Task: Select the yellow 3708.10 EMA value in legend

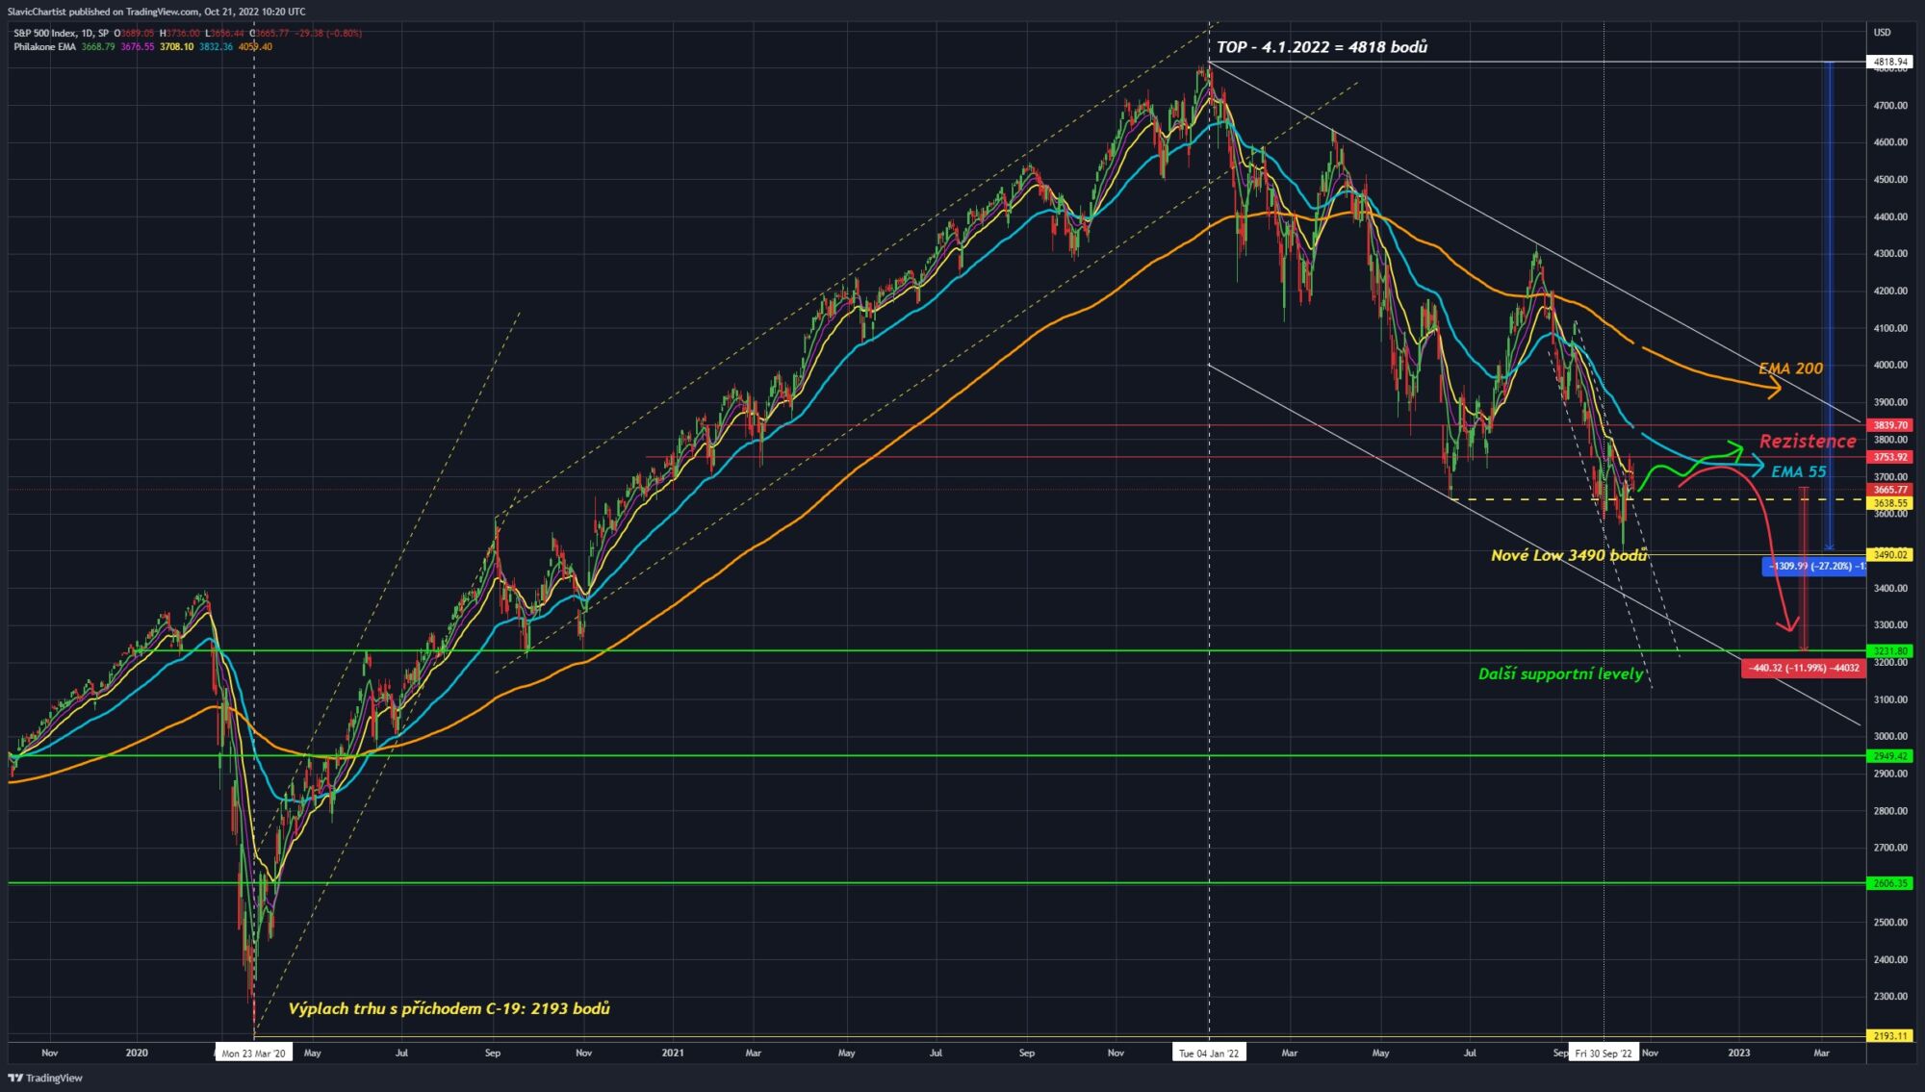Action: 176,46
